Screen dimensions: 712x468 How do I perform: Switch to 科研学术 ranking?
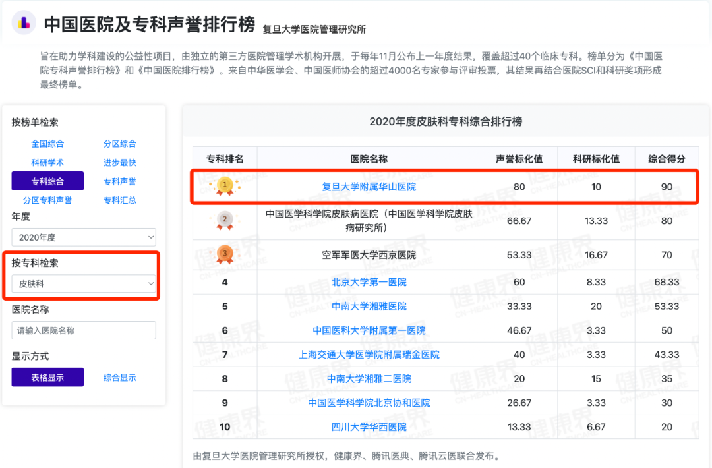[x=47, y=163]
